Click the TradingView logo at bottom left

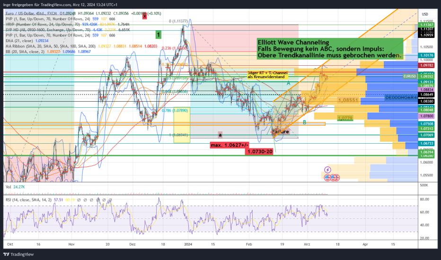coord(20,254)
